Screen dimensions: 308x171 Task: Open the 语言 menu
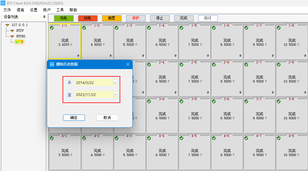click(x=20, y=10)
